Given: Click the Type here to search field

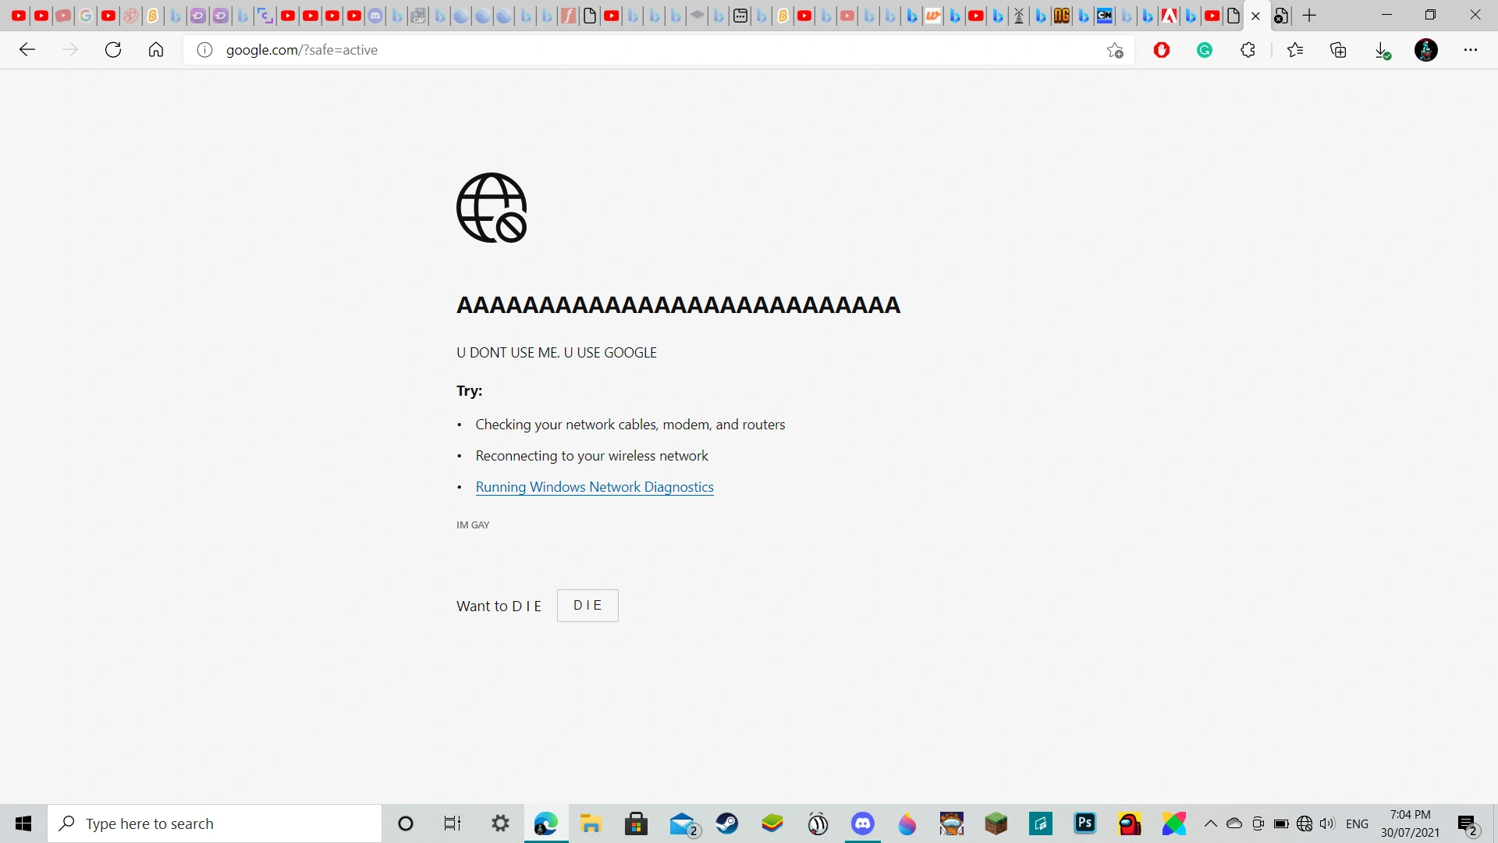Looking at the screenshot, I should [215, 823].
